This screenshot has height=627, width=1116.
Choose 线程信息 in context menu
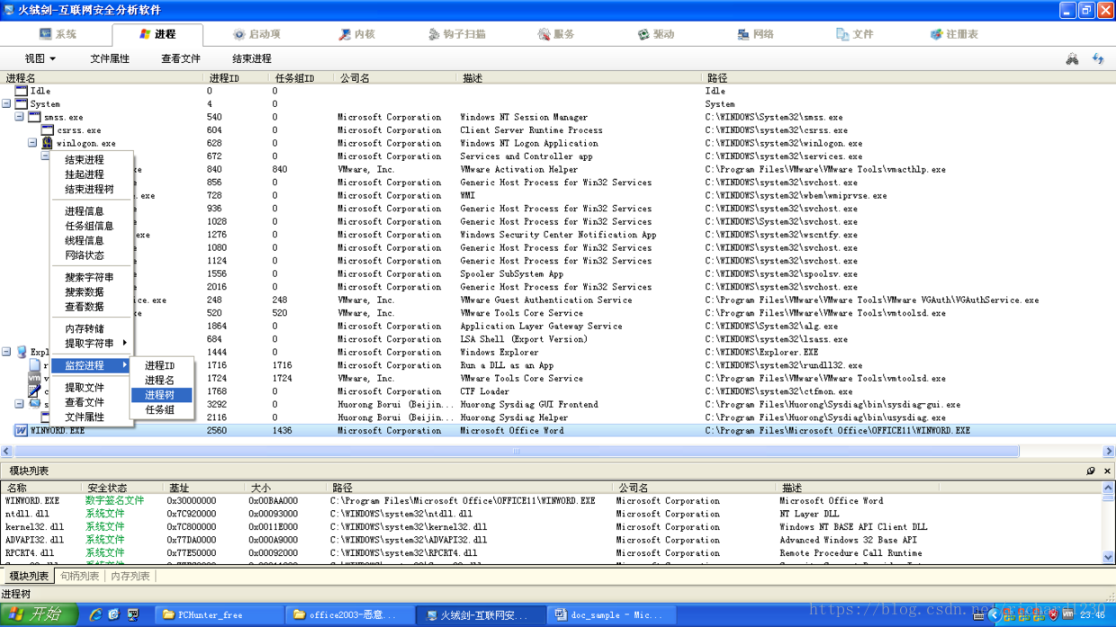point(85,240)
